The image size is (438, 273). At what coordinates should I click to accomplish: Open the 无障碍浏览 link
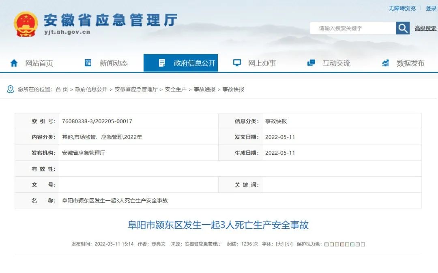click(402, 9)
